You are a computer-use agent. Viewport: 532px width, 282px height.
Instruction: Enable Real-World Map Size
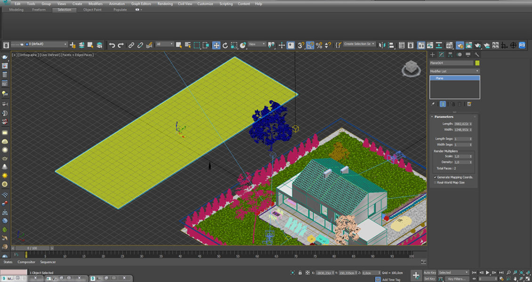(435, 182)
